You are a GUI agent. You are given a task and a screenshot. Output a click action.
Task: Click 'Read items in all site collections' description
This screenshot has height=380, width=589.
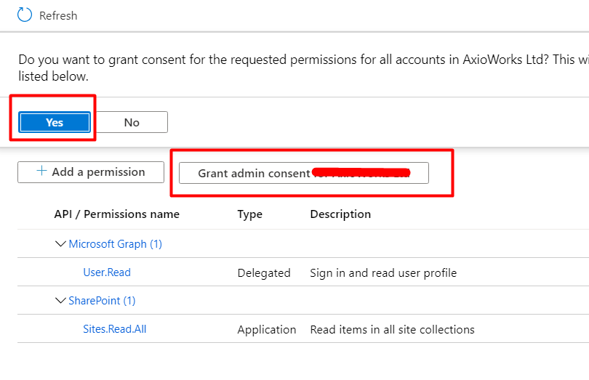[392, 330]
